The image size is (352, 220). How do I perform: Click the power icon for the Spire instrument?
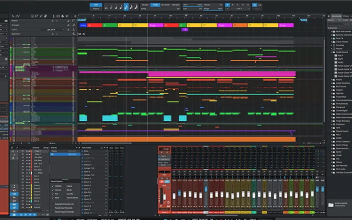point(81,152)
